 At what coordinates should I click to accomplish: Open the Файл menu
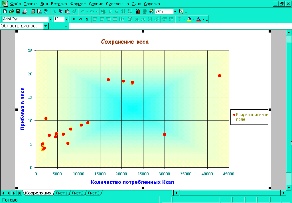tap(15, 4)
